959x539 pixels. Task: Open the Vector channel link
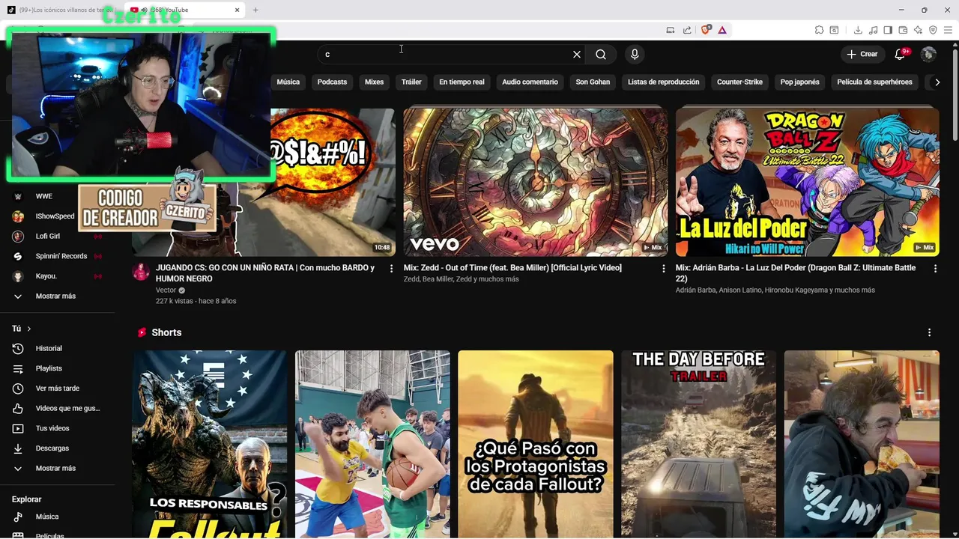click(x=166, y=290)
